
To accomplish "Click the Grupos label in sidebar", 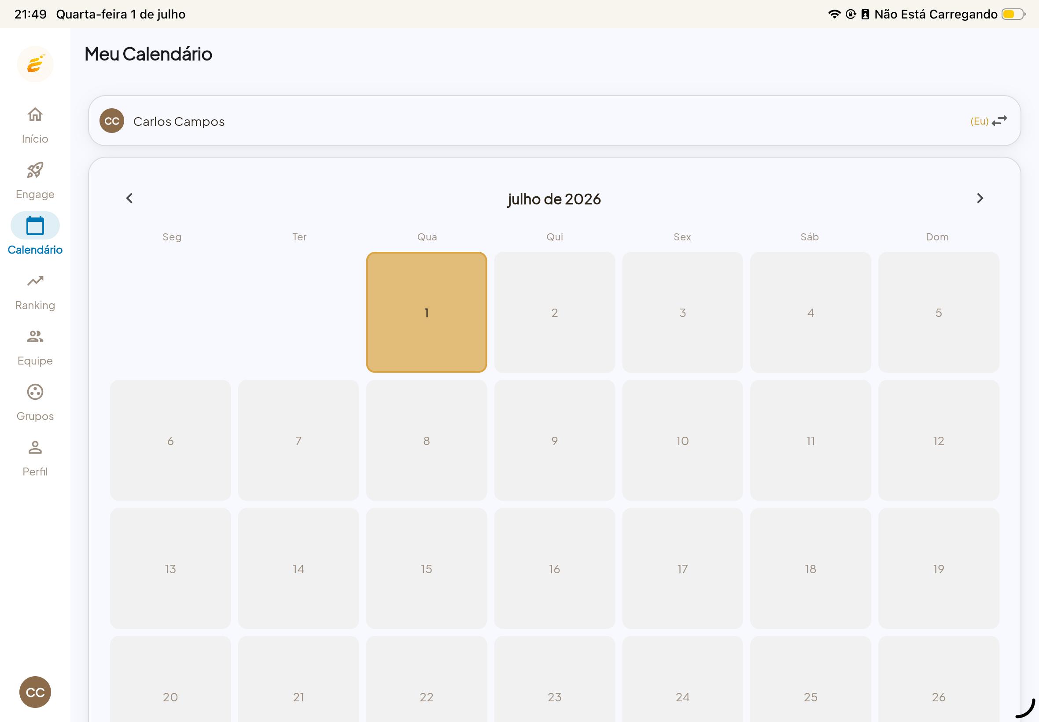I will [35, 416].
